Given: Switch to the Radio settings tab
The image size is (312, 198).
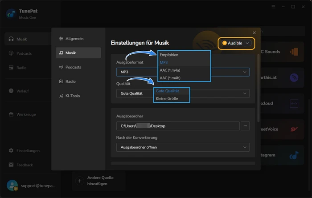Looking at the screenshot, I should point(78,81).
